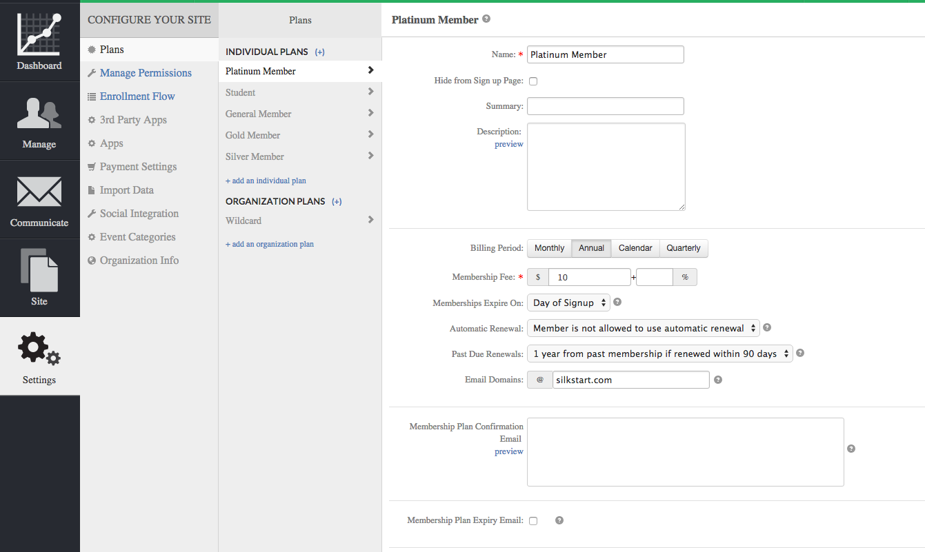Click the Membership Fee amount field
Image resolution: width=925 pixels, height=552 pixels.
point(589,277)
